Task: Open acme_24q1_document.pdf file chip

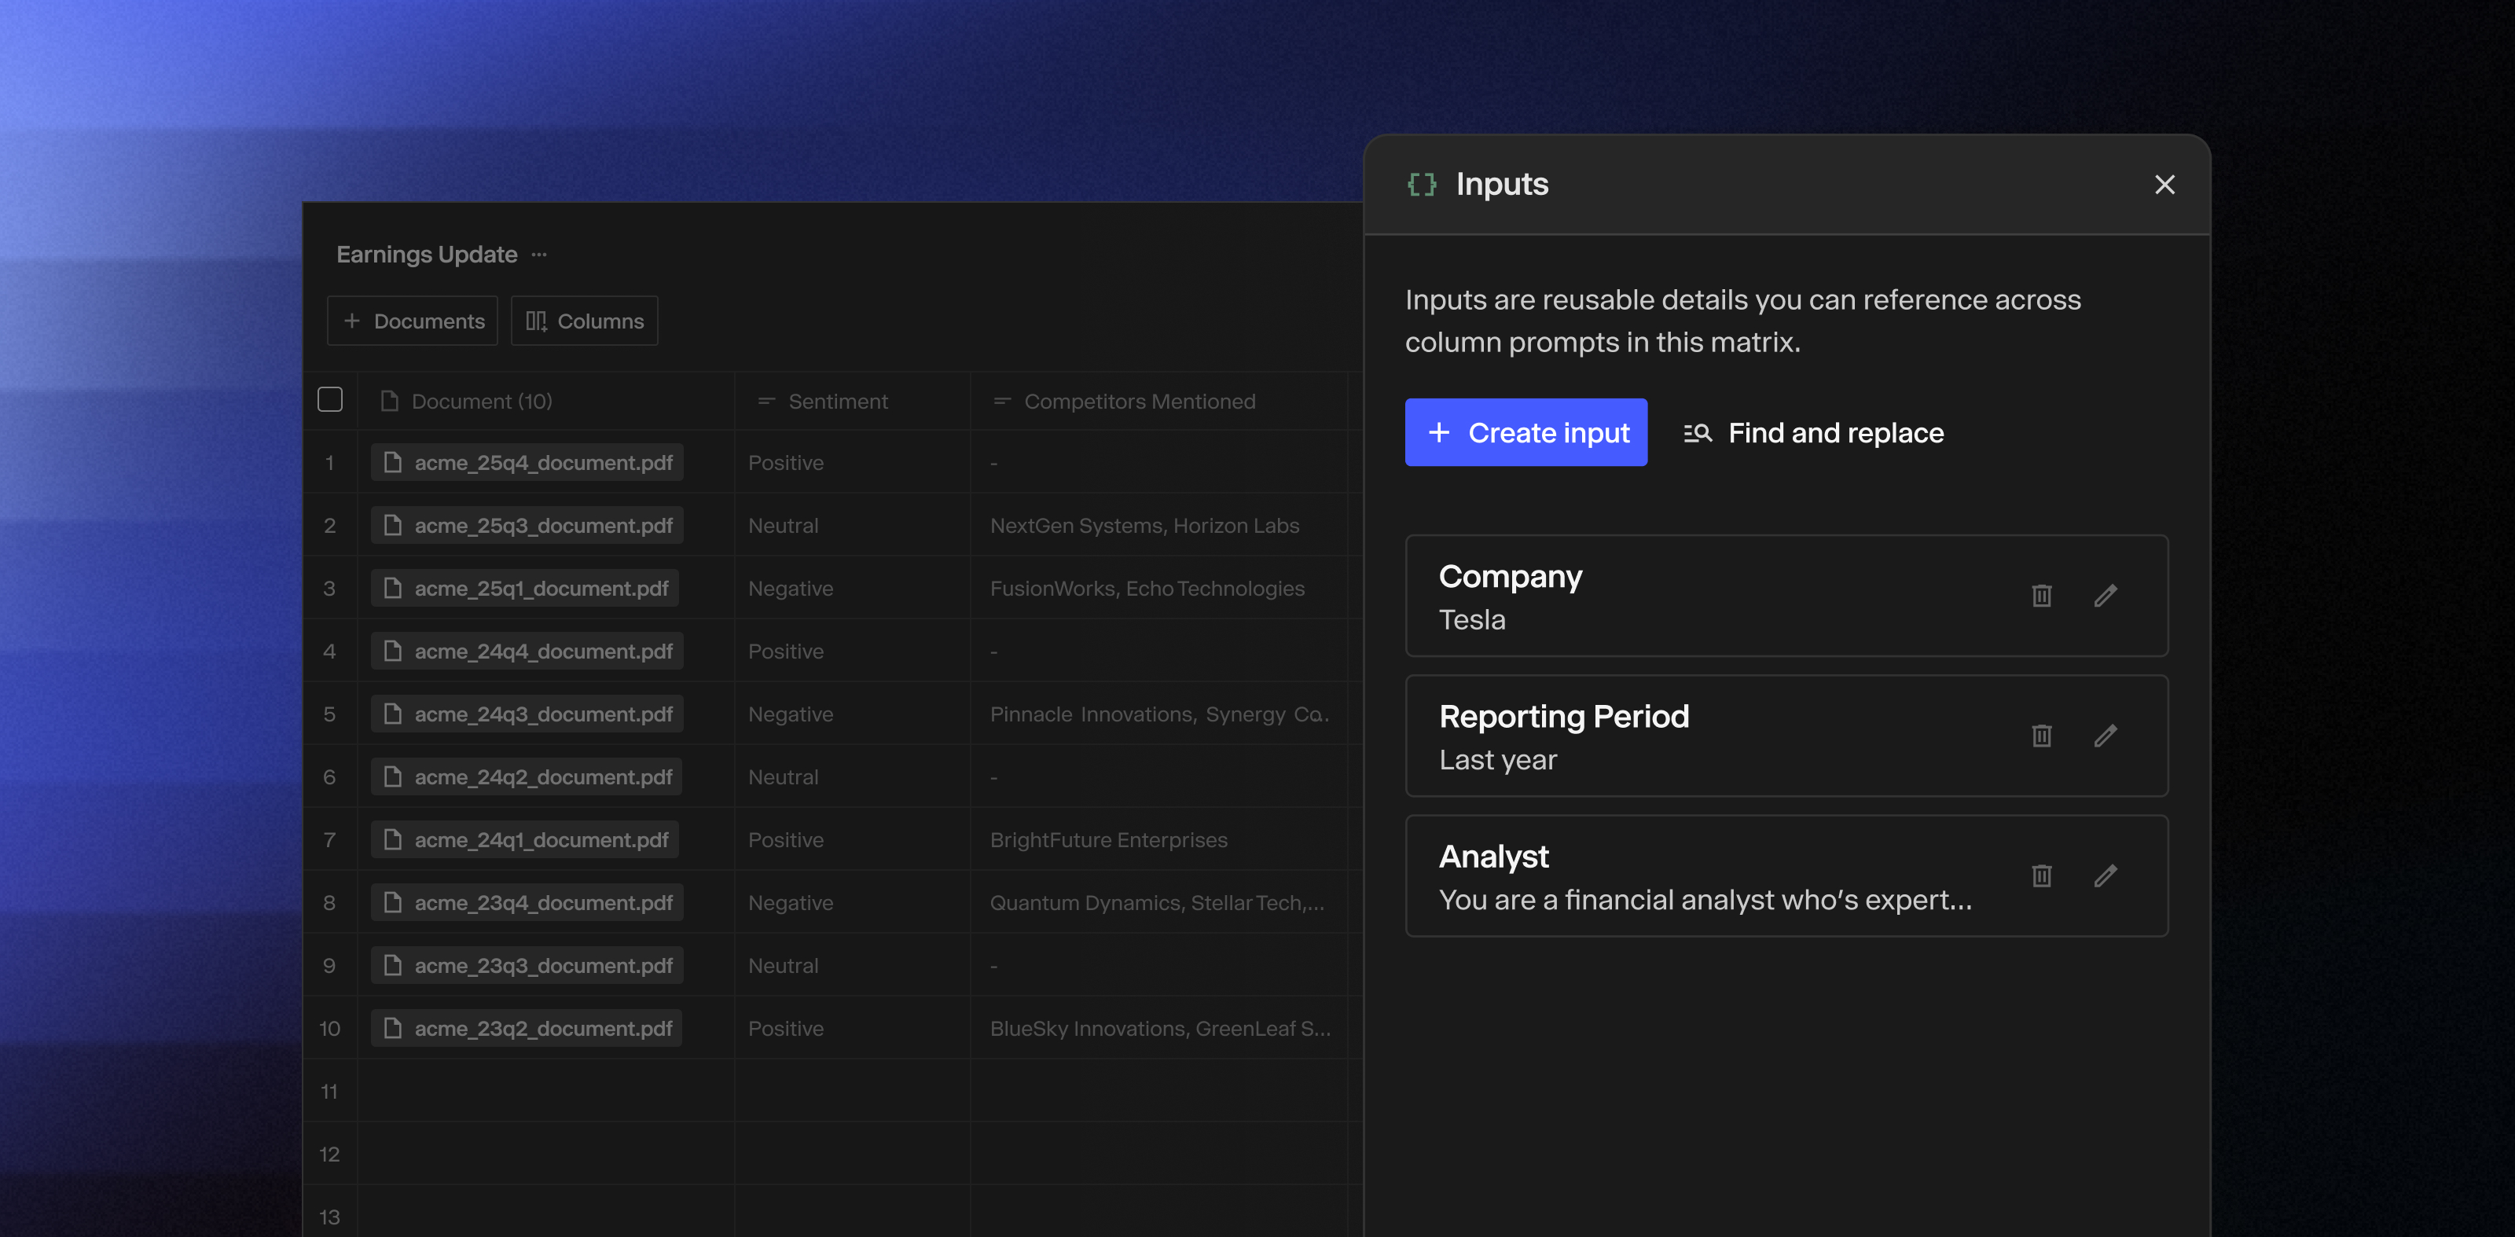Action: coord(525,839)
